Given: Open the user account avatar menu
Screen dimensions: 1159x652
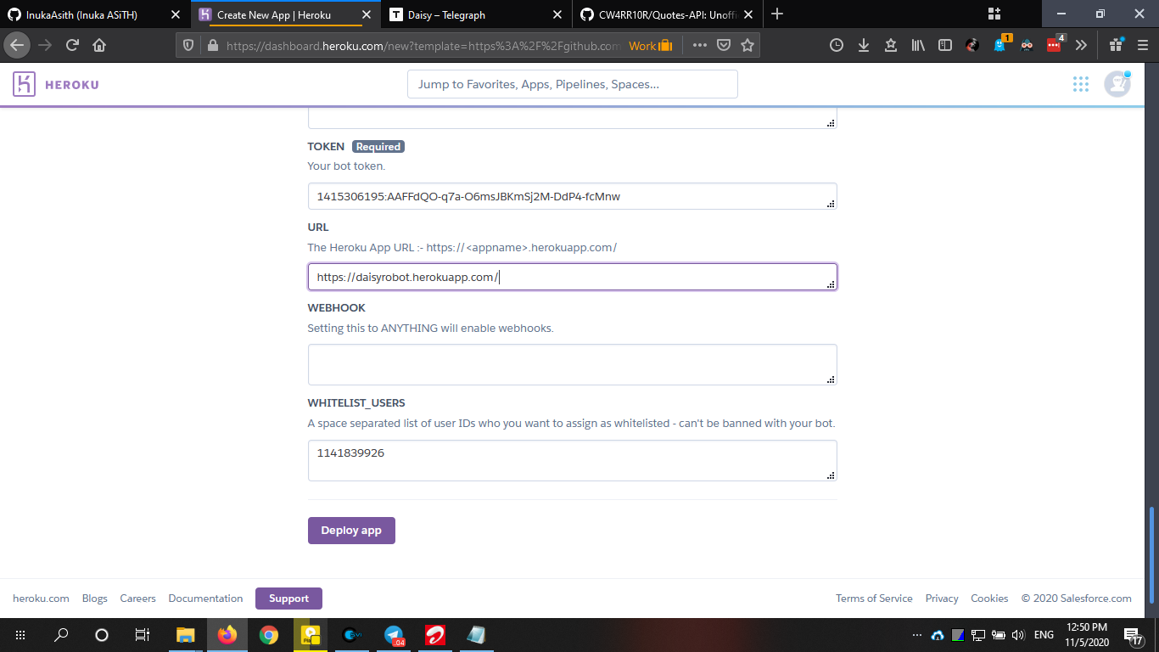Looking at the screenshot, I should point(1117,84).
